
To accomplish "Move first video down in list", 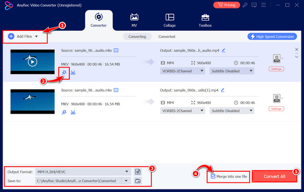I will pos(296,57).
